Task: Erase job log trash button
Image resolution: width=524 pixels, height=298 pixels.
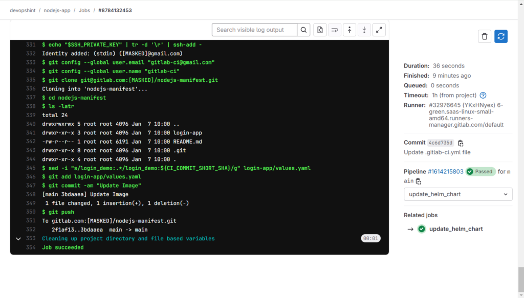Action: point(485,36)
